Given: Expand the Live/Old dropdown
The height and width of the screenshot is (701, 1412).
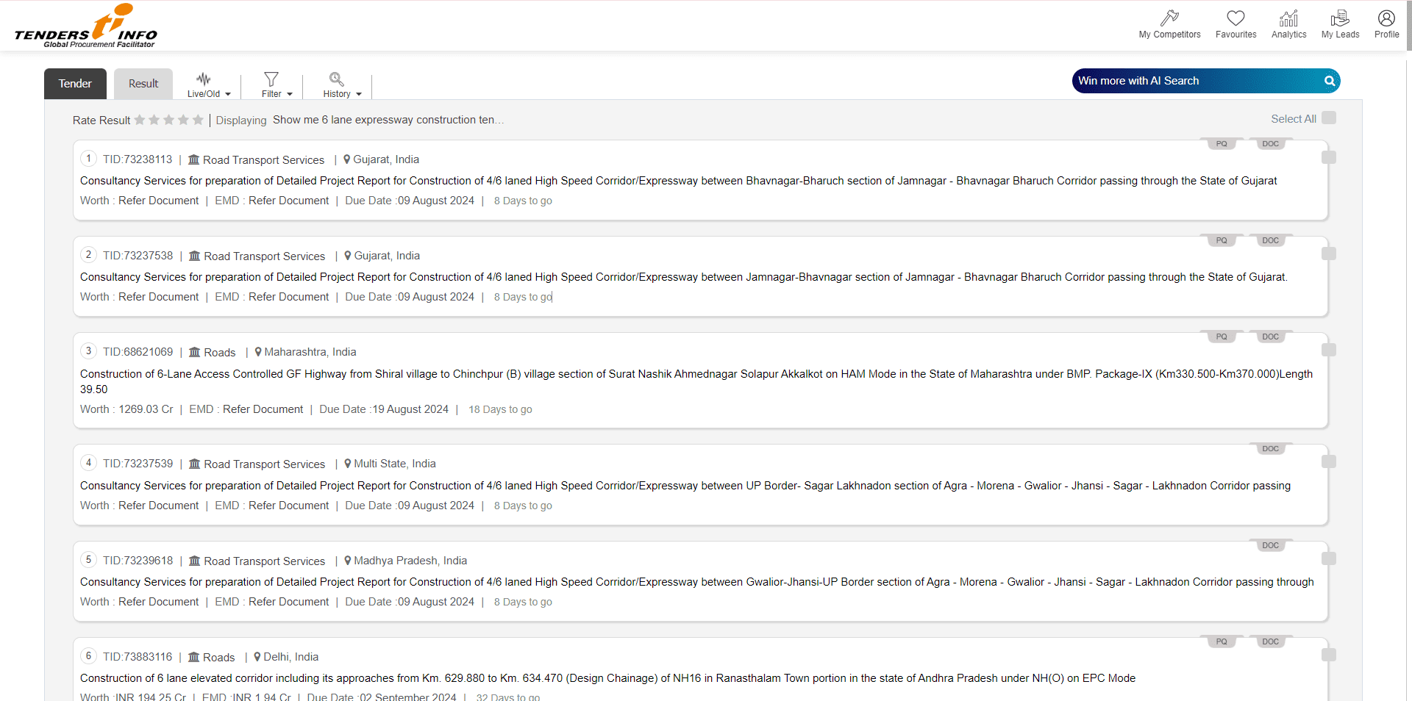Looking at the screenshot, I should tap(209, 85).
